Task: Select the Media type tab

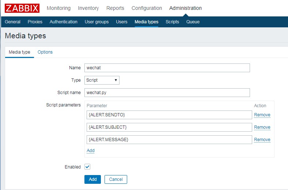Action: click(19, 52)
